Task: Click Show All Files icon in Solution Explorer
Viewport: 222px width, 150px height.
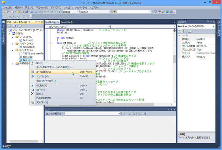Action: click(15, 26)
